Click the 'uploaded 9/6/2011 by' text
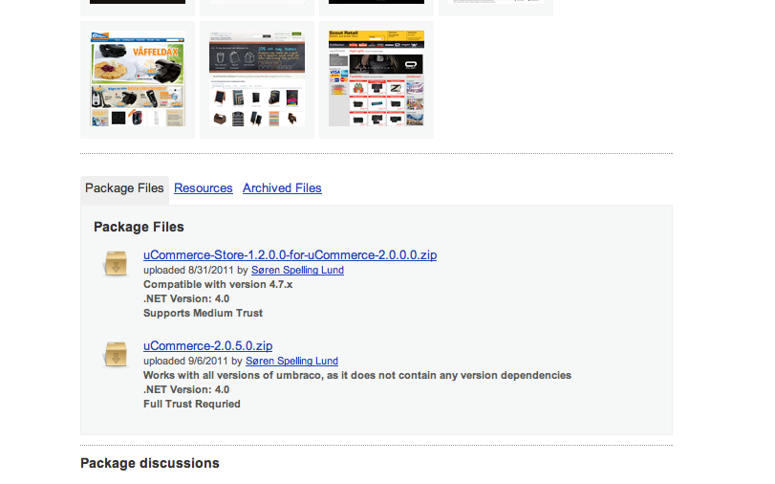Screen dimensions: 775x484 (x=193, y=362)
